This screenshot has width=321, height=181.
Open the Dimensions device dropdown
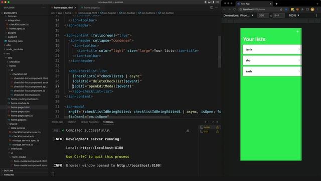tap(238, 16)
